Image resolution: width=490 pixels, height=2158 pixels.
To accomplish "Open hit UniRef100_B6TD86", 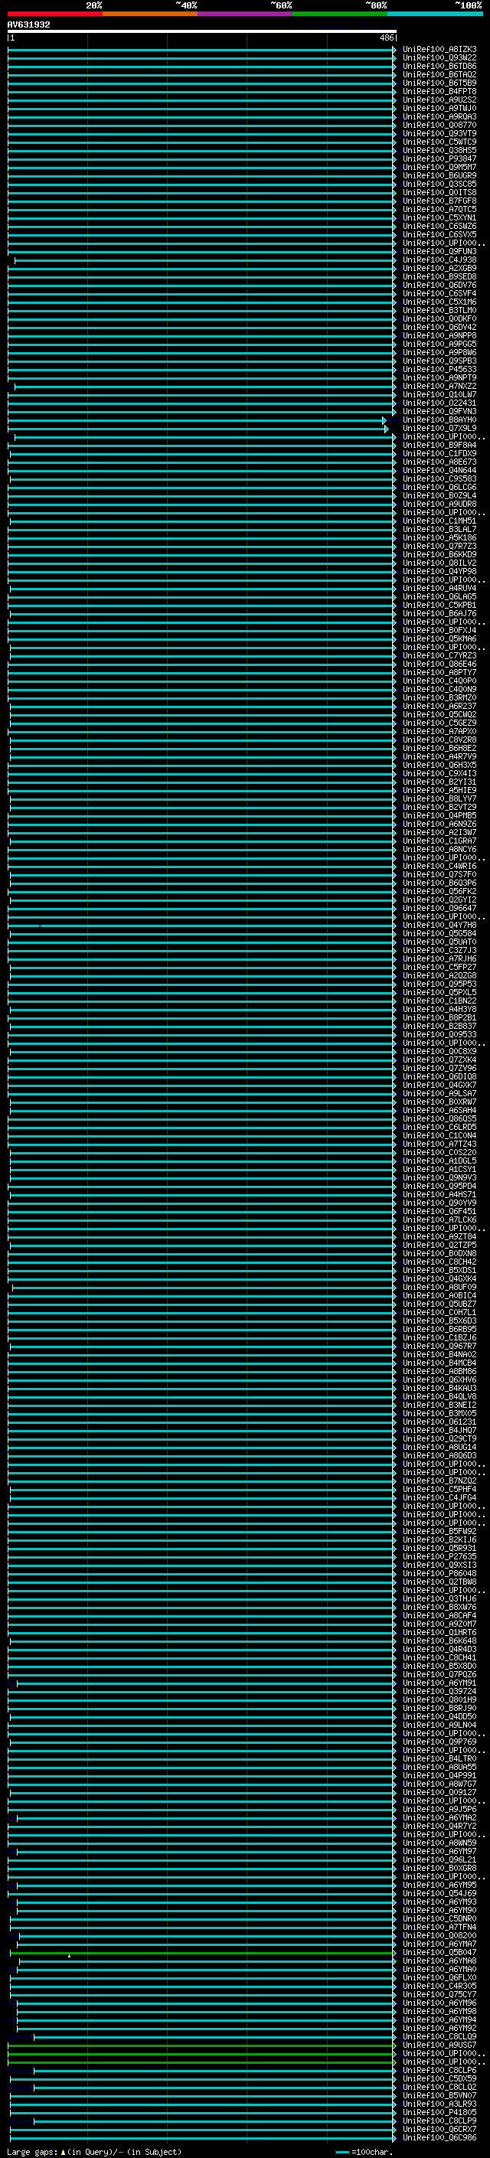I will [x=439, y=66].
